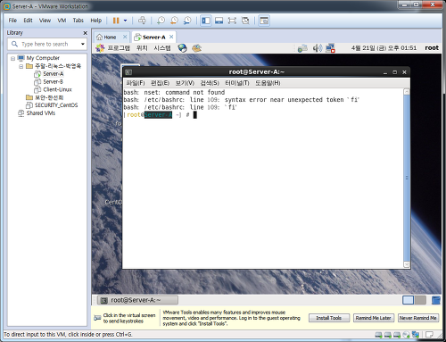Collapse the My Computer tree node
The height and width of the screenshot is (342, 446).
coord(12,58)
